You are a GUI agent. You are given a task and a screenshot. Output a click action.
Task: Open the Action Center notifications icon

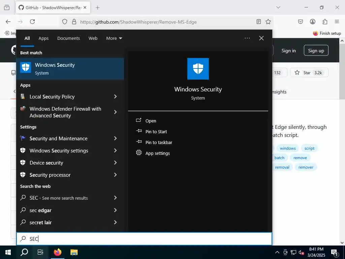pos(335,253)
